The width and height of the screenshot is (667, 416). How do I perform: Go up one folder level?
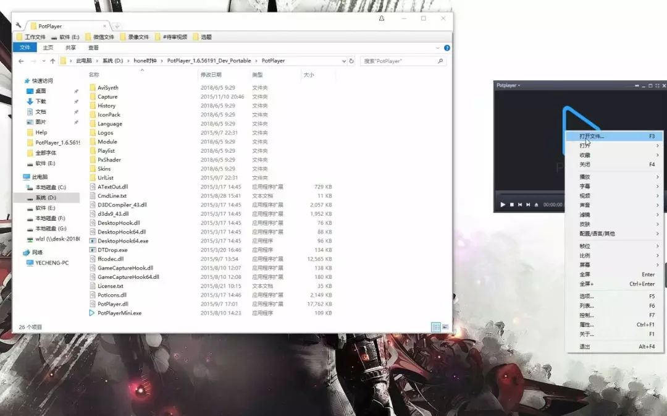point(52,61)
